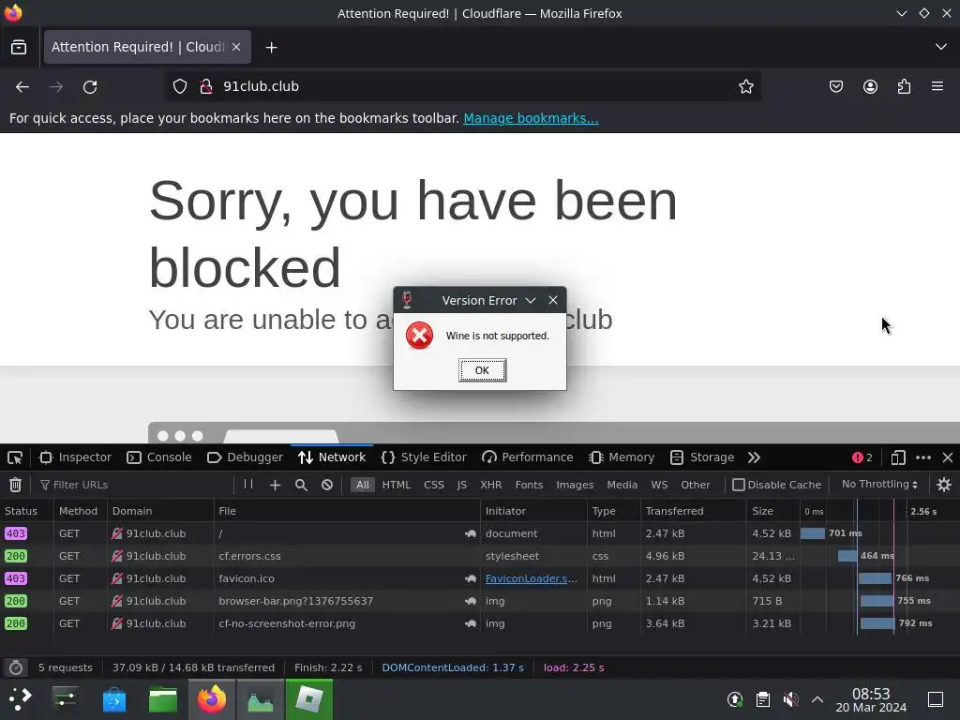960x720 pixels.
Task: Open Firefox account menu
Action: (x=870, y=86)
